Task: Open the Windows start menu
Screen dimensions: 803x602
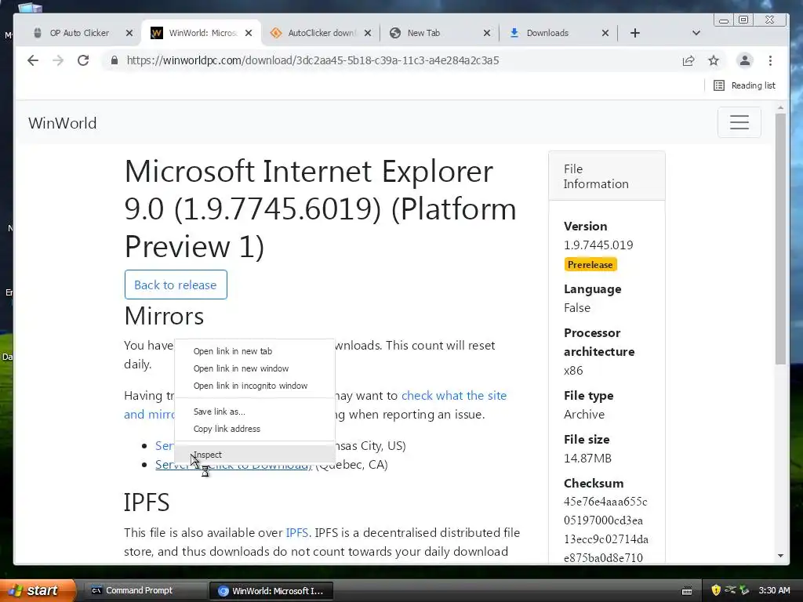Action: pos(38,590)
